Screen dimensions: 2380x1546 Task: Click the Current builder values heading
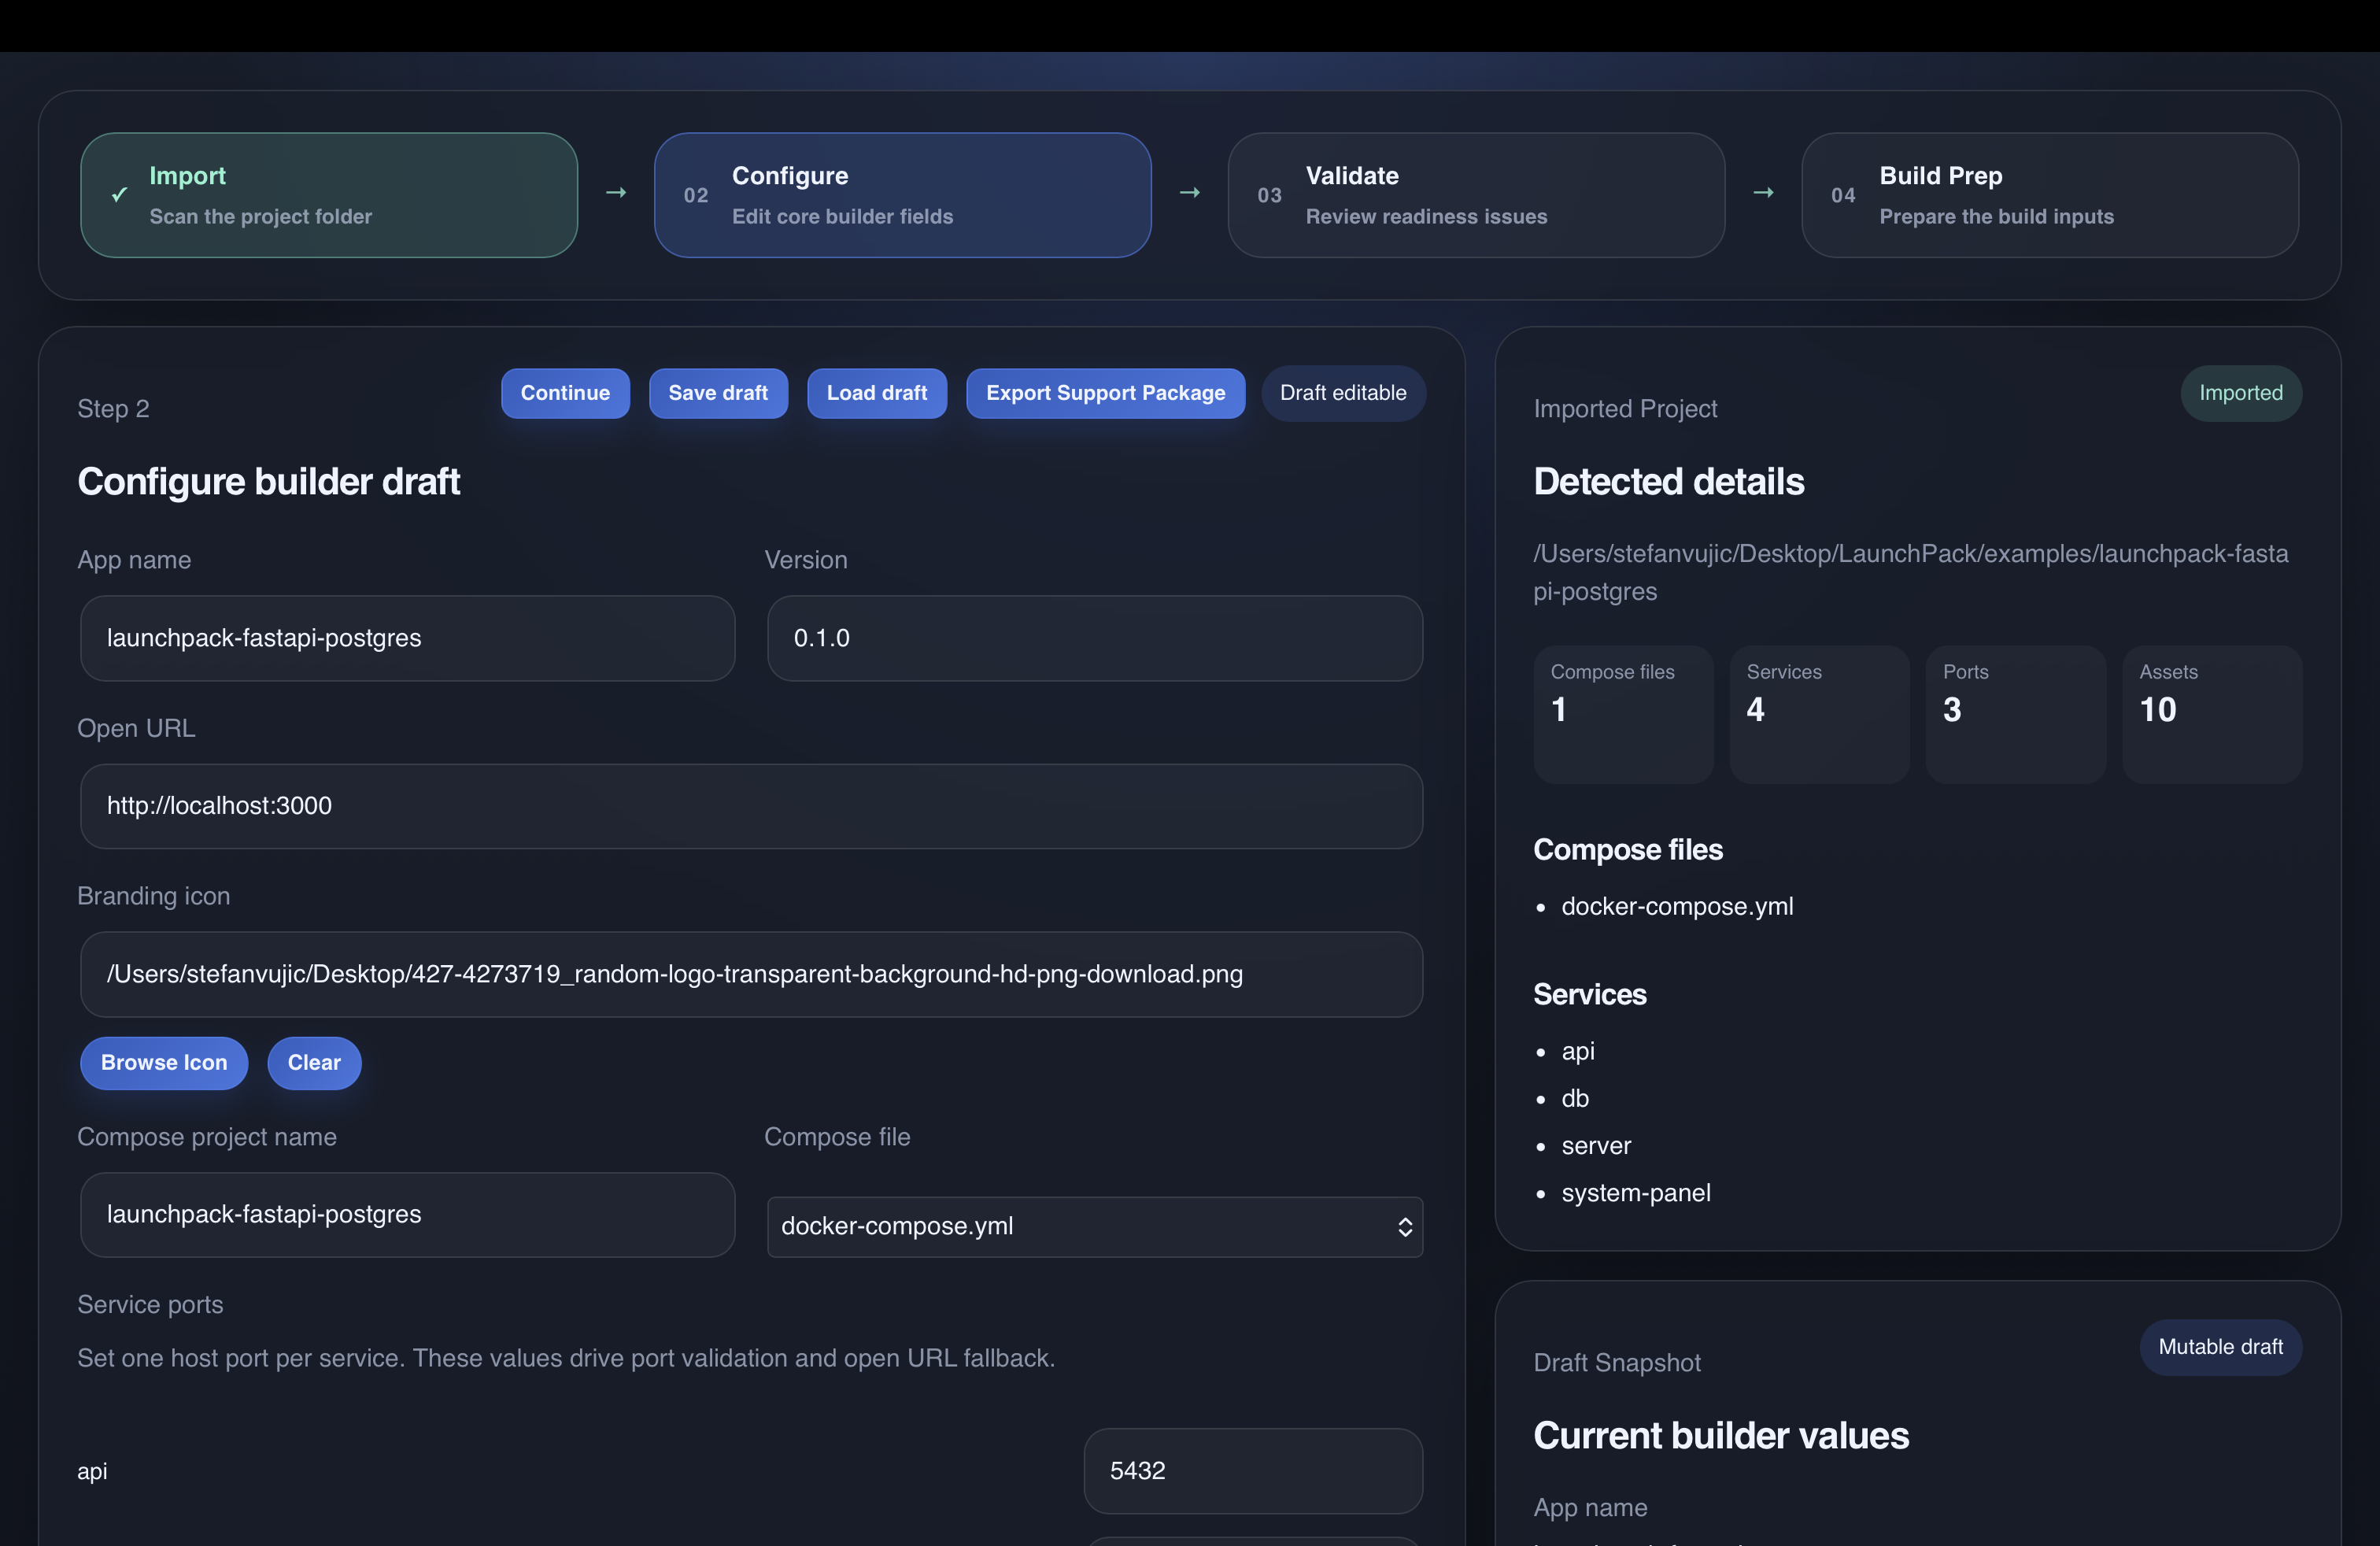click(x=1721, y=1436)
